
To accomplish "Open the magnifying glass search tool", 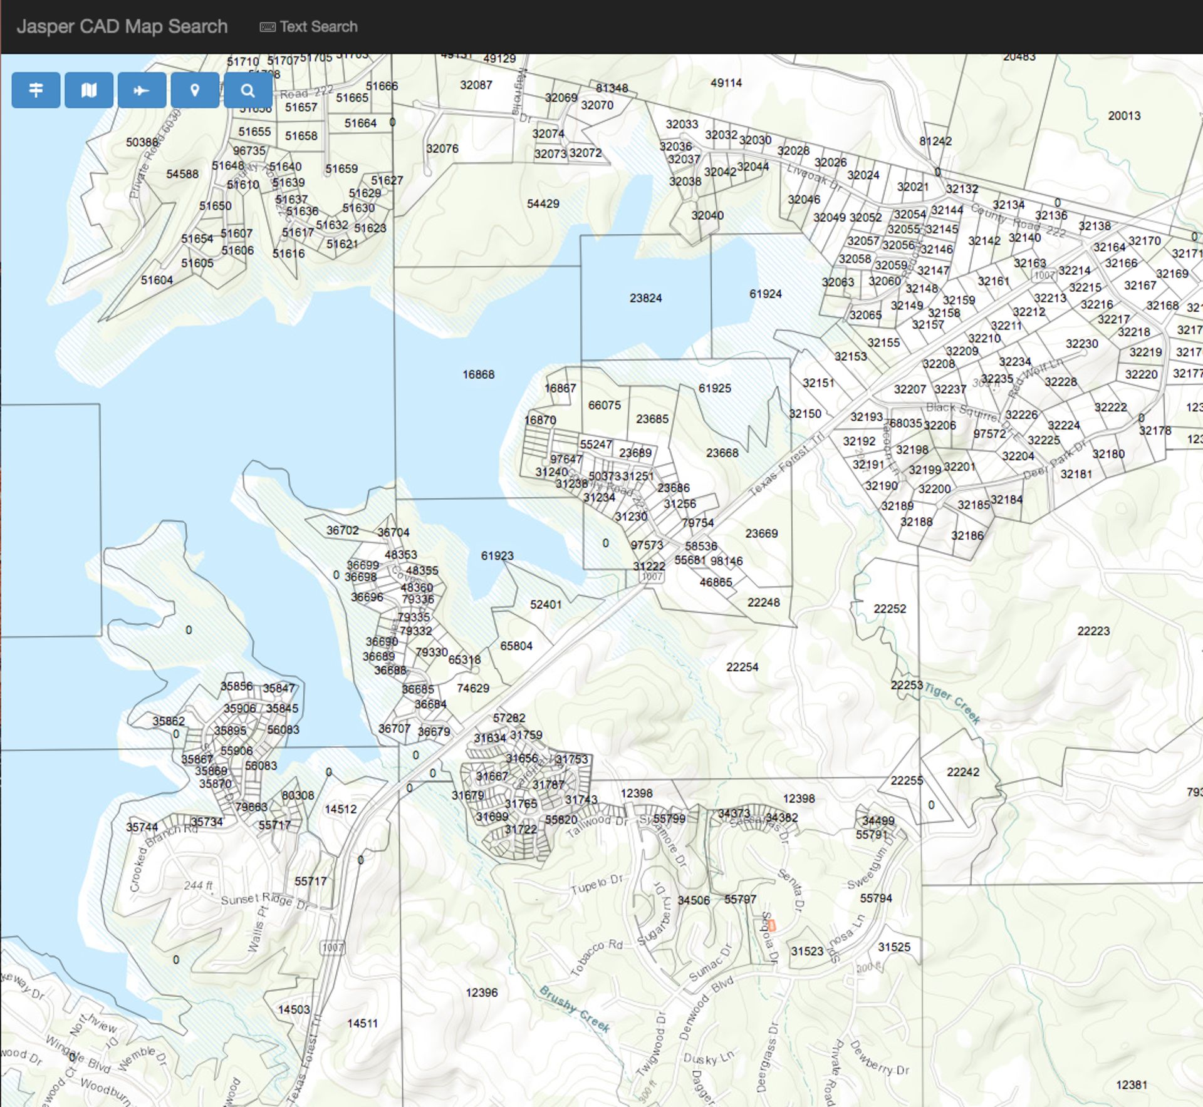I will click(248, 90).
